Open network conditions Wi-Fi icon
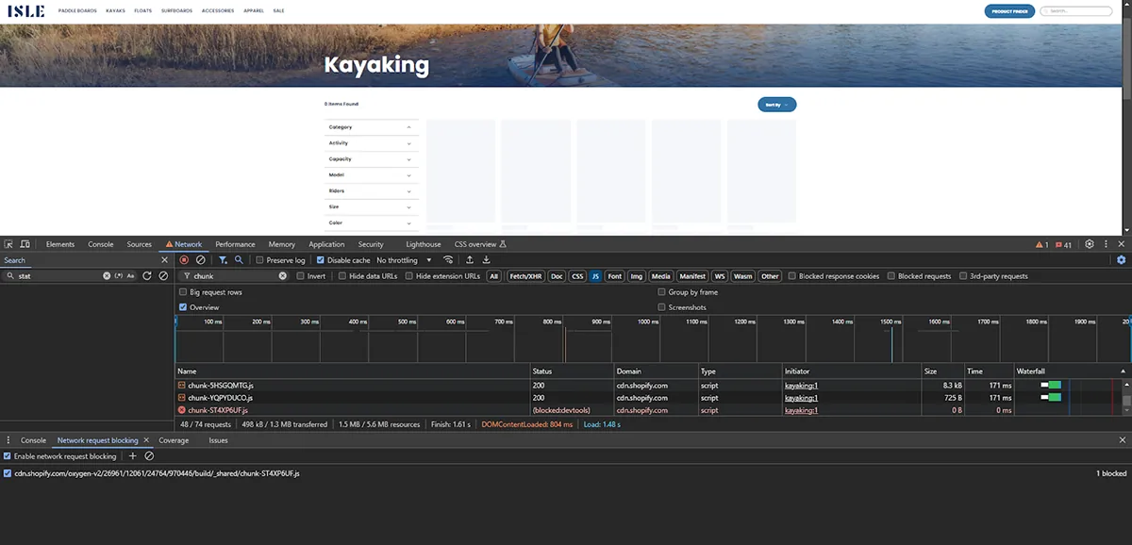The height and width of the screenshot is (545, 1132). point(448,260)
